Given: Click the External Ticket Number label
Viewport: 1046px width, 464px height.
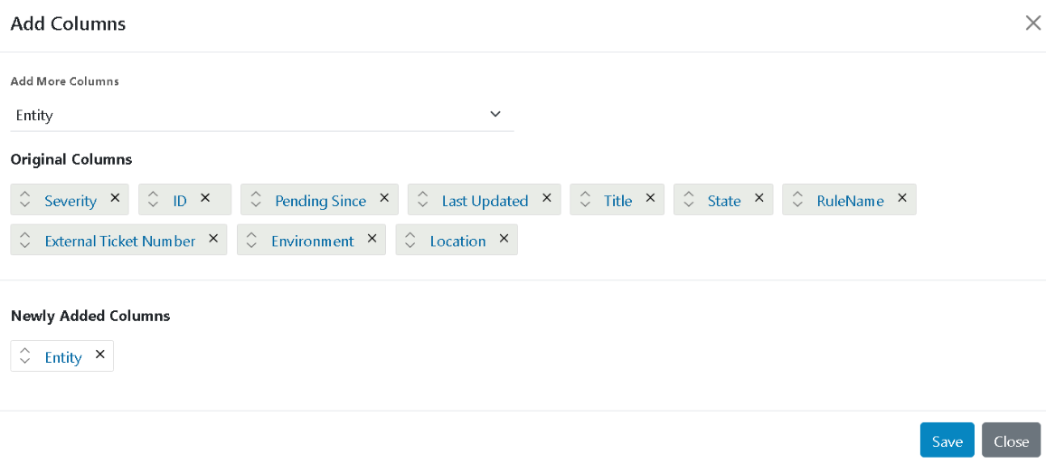Looking at the screenshot, I should (x=120, y=241).
